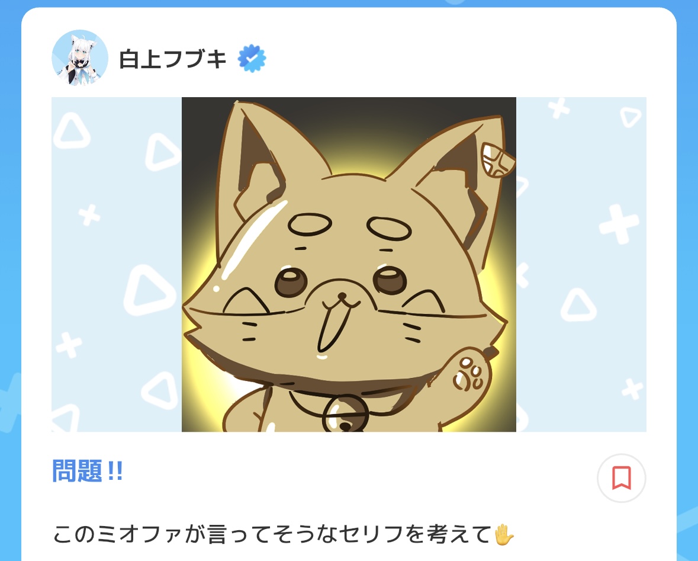This screenshot has height=561, width=698.
Task: Click the blue verified badge beside the name
Action: tap(252, 59)
